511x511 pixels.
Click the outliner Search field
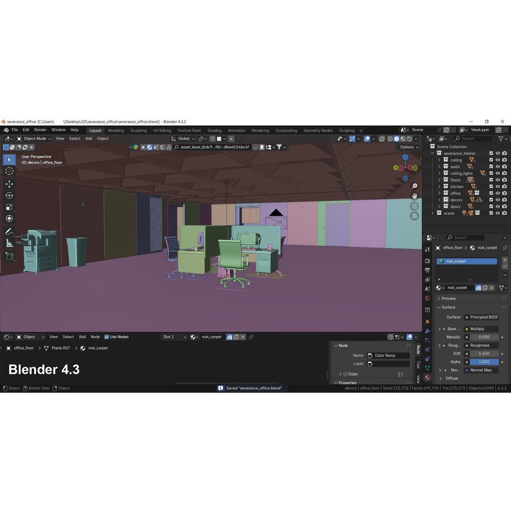(x=473, y=139)
